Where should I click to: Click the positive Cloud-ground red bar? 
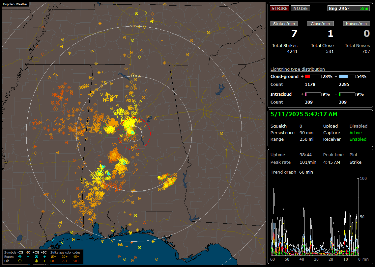313,77
